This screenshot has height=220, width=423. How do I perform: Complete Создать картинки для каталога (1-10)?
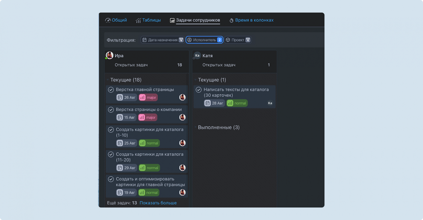click(111, 130)
